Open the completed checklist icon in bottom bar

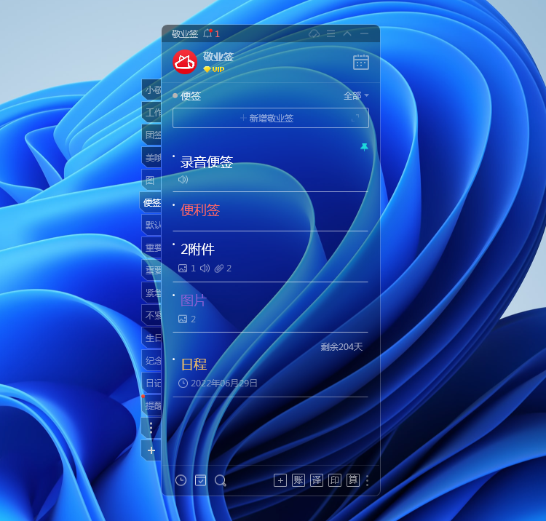point(201,480)
